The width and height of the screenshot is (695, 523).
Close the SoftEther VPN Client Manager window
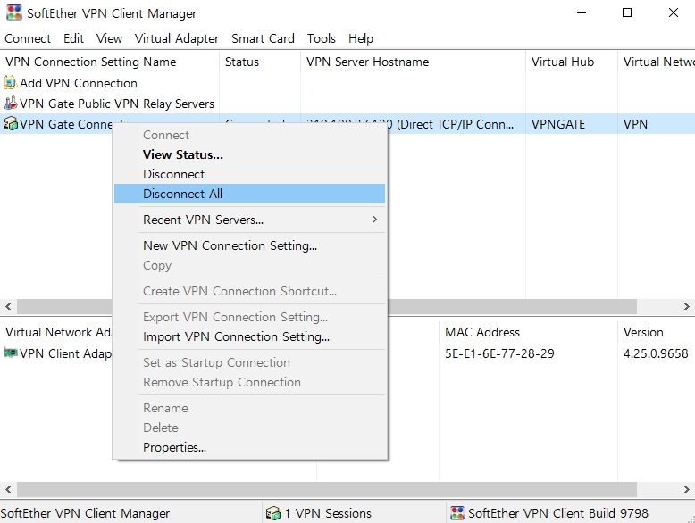(674, 12)
